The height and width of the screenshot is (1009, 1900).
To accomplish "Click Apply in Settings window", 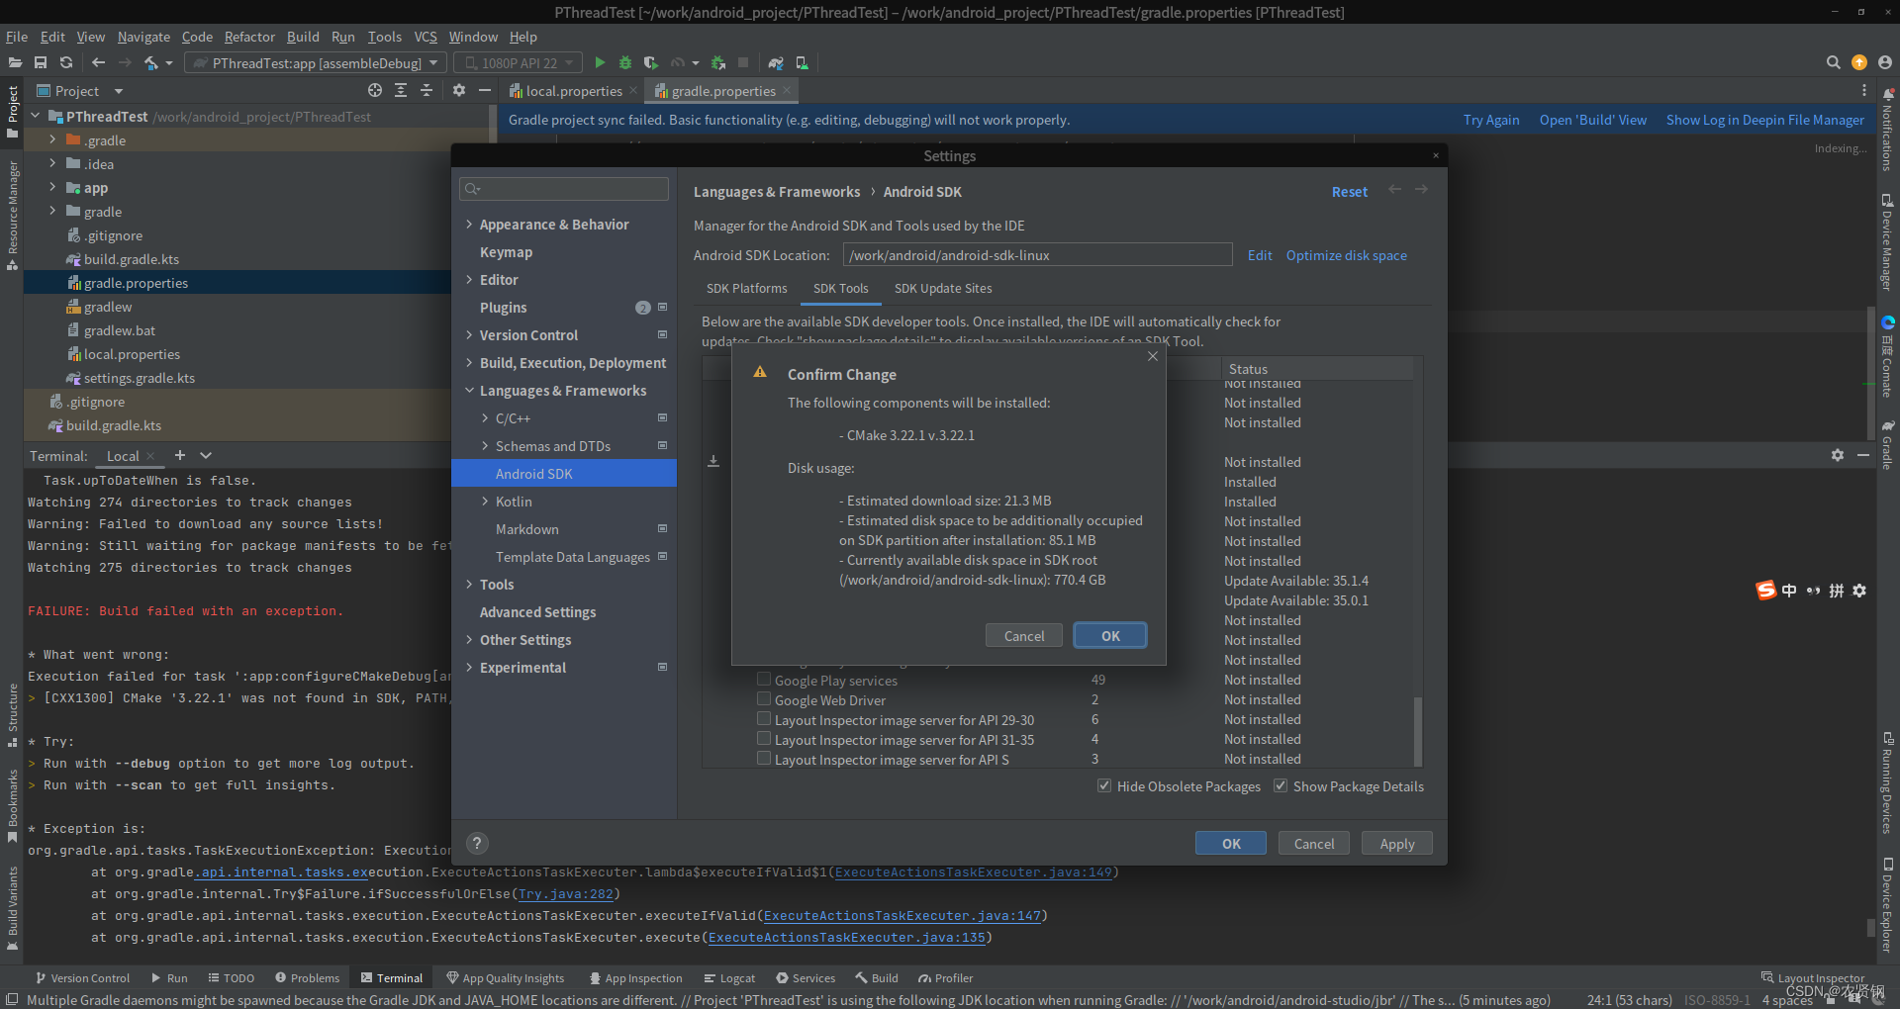I will click(1396, 843).
